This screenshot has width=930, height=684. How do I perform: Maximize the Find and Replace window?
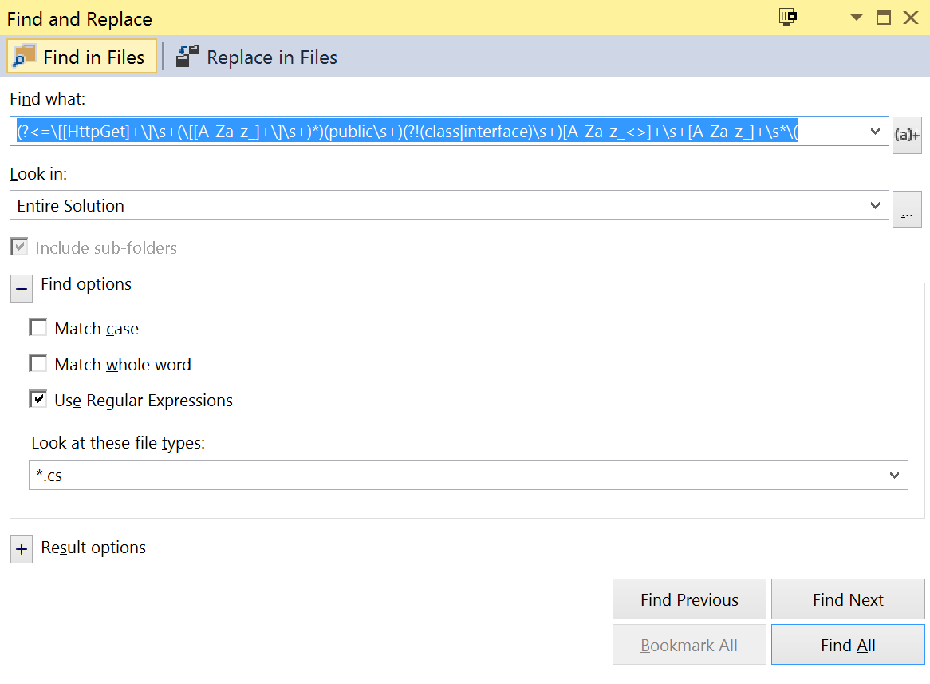click(883, 18)
